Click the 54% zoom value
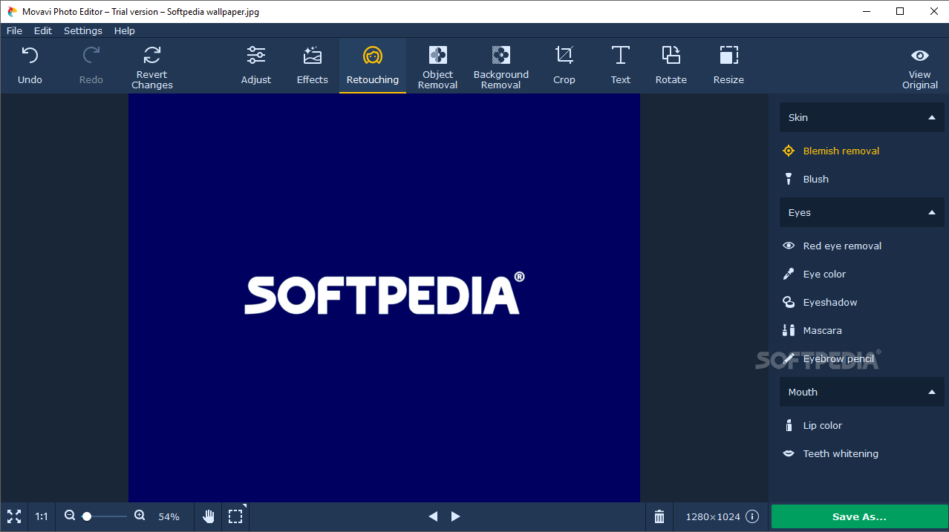The image size is (949, 532). [169, 516]
